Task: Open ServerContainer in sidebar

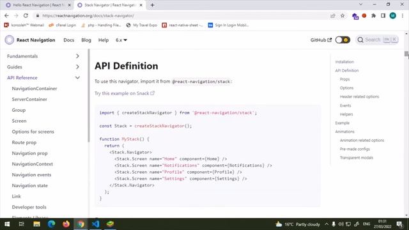Action: [29, 100]
